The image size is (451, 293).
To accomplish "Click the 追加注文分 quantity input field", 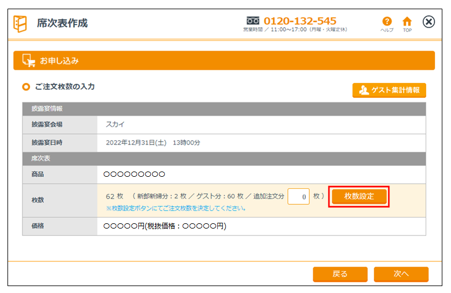I will (298, 196).
